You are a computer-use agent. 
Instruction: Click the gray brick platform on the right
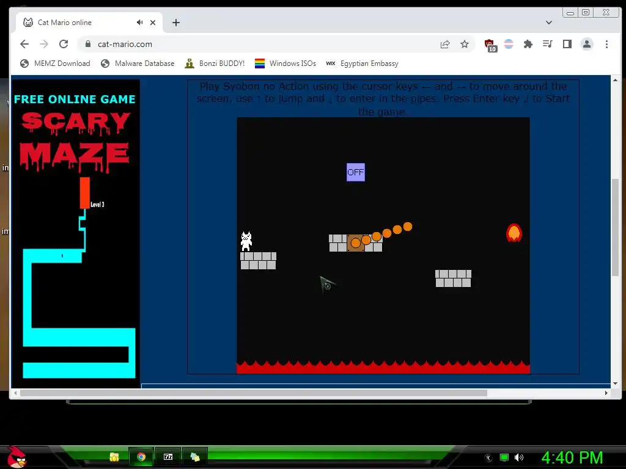[453, 278]
